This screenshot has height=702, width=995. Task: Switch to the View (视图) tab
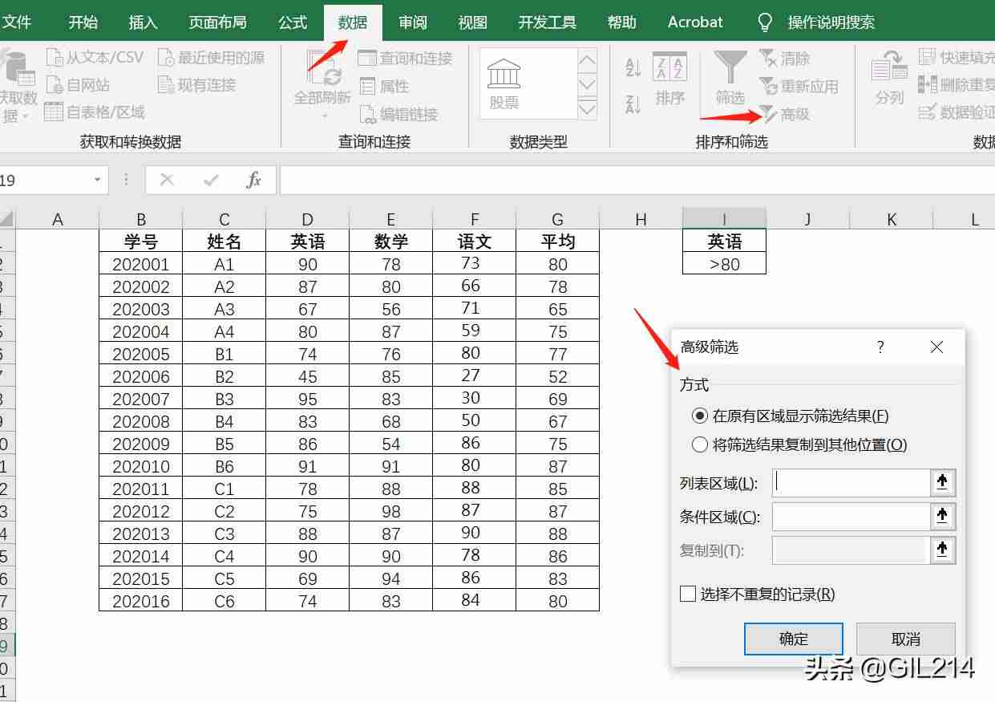point(473,22)
